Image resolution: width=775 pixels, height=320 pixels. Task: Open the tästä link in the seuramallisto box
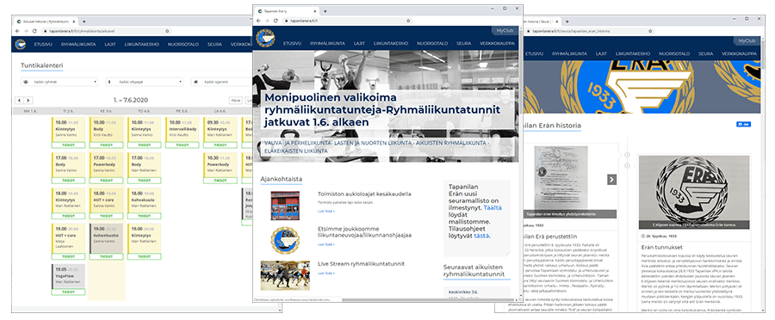pos(481,236)
